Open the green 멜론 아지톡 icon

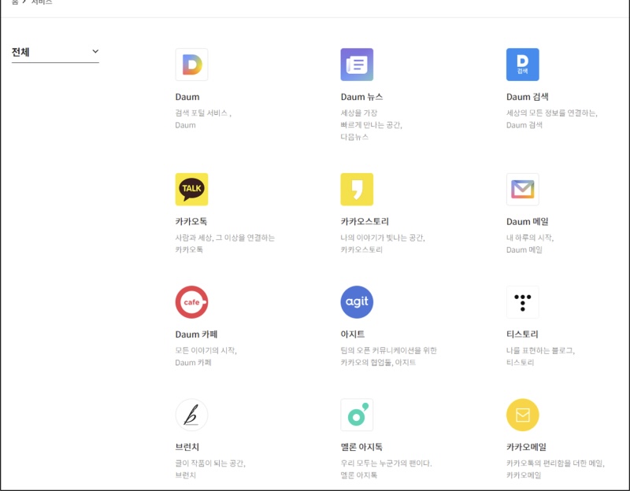point(357,415)
